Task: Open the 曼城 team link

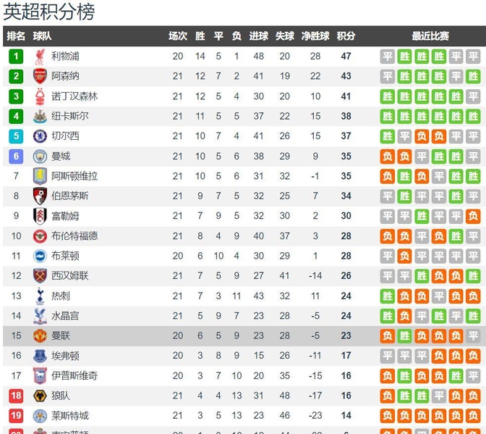Action: [x=61, y=157]
